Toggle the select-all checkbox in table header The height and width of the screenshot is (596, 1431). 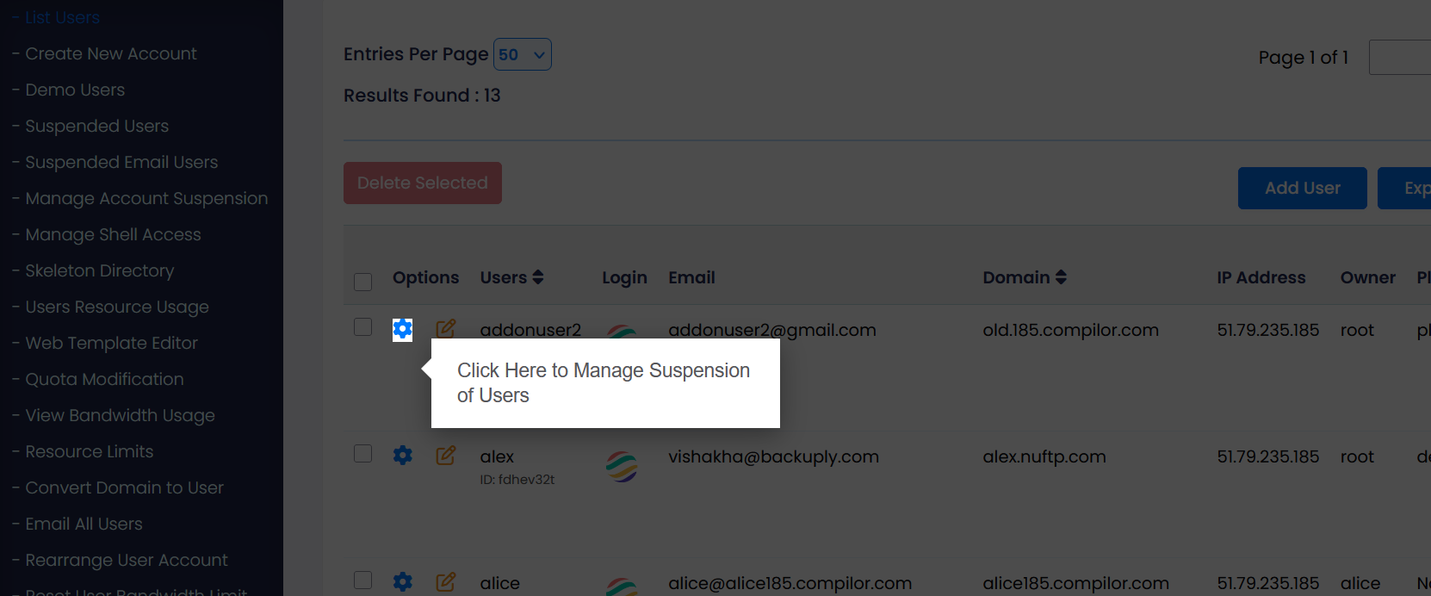[x=363, y=282]
